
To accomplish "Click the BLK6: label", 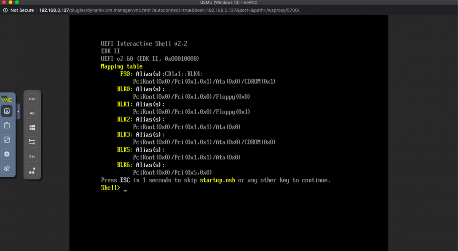I will [x=125, y=165].
